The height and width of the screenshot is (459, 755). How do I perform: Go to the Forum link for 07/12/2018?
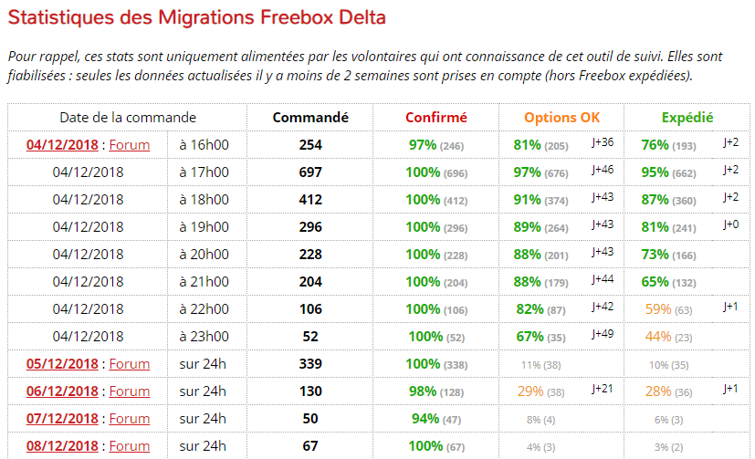click(x=129, y=418)
